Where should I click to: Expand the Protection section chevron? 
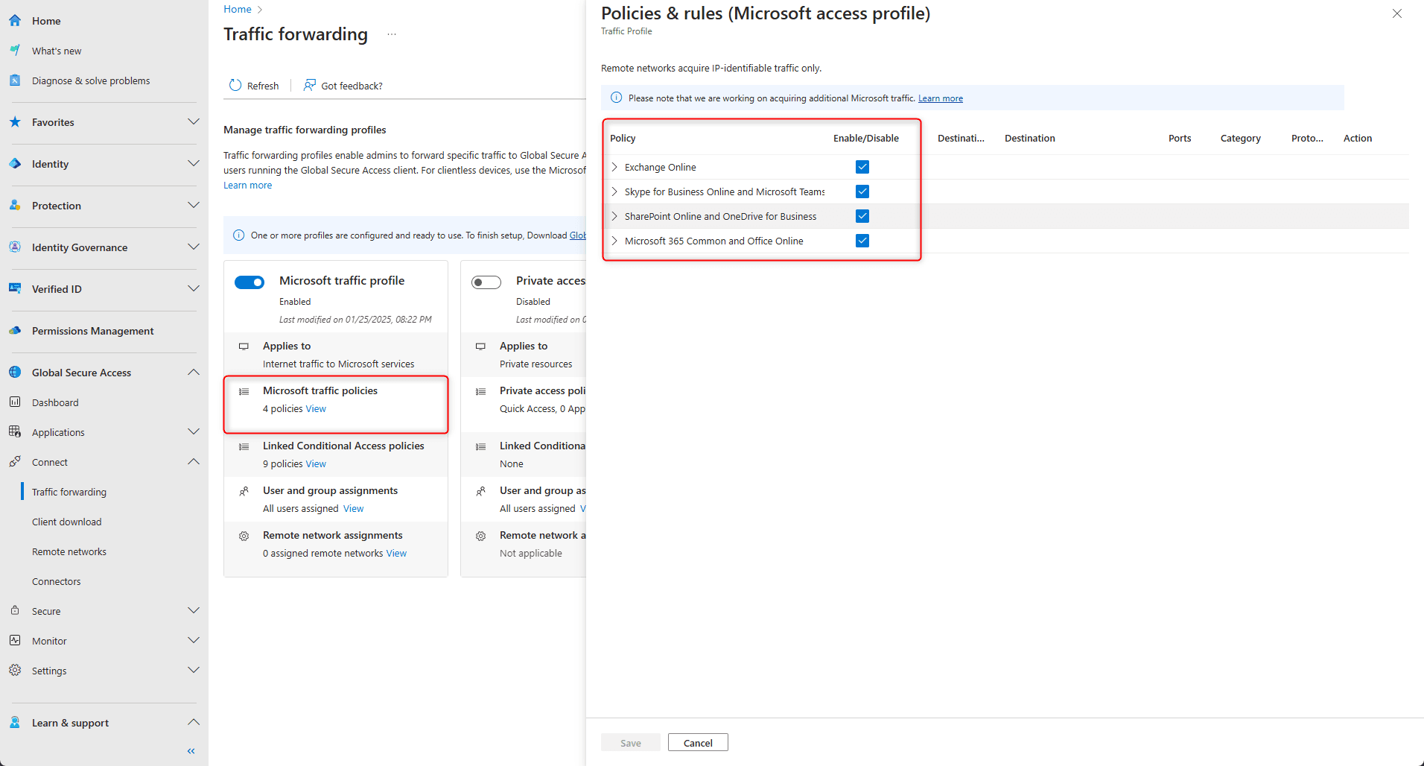(194, 205)
